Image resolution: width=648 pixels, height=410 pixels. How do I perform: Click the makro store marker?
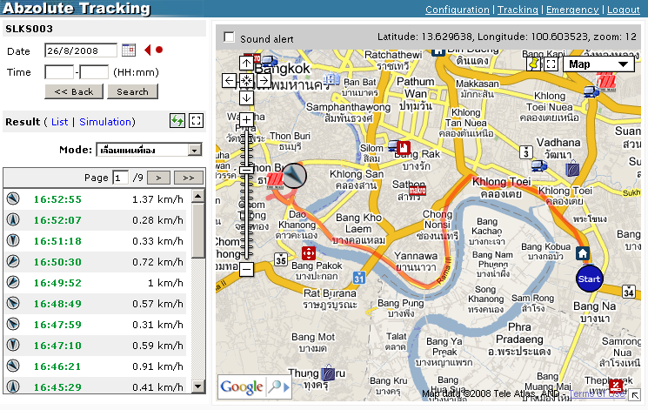tap(418, 191)
